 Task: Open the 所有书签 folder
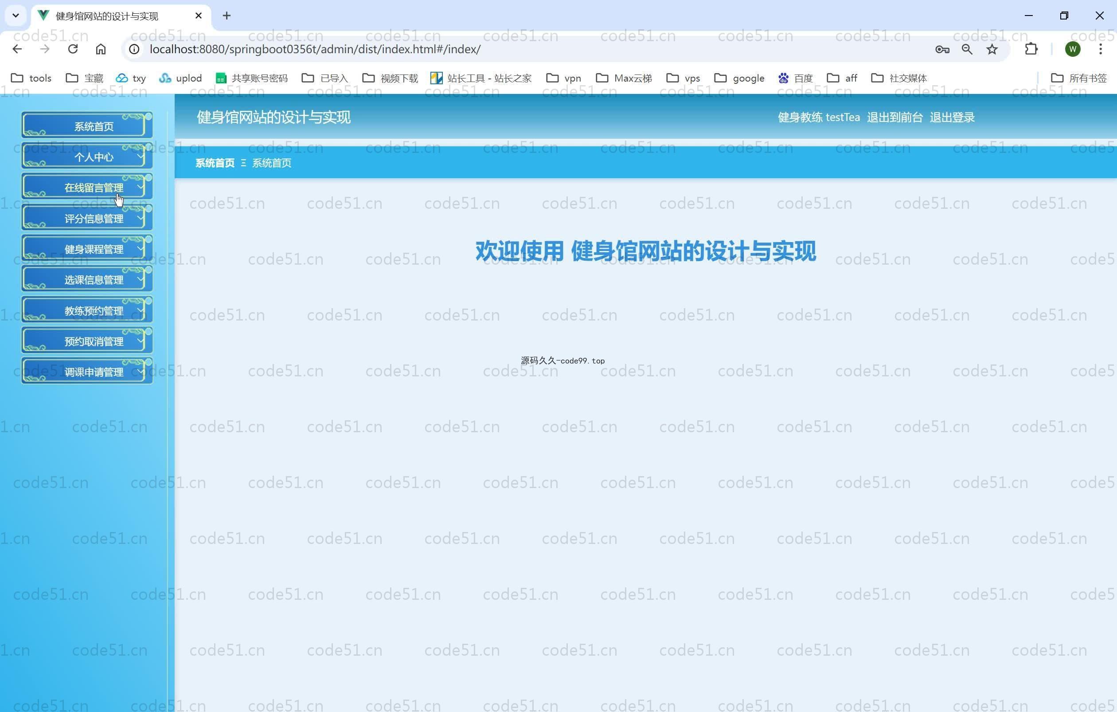coord(1078,78)
